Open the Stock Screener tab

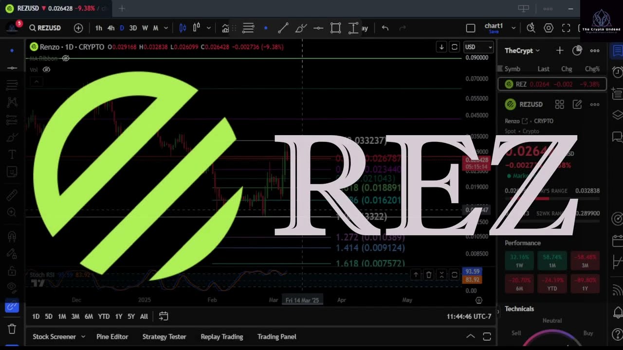54,337
